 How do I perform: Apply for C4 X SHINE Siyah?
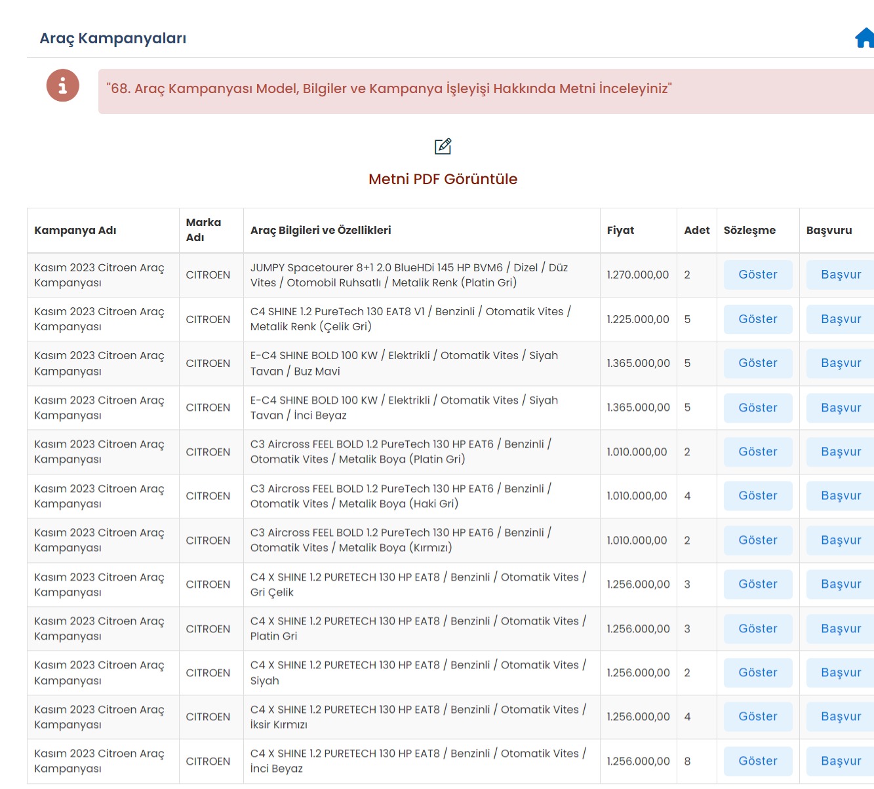(x=841, y=672)
